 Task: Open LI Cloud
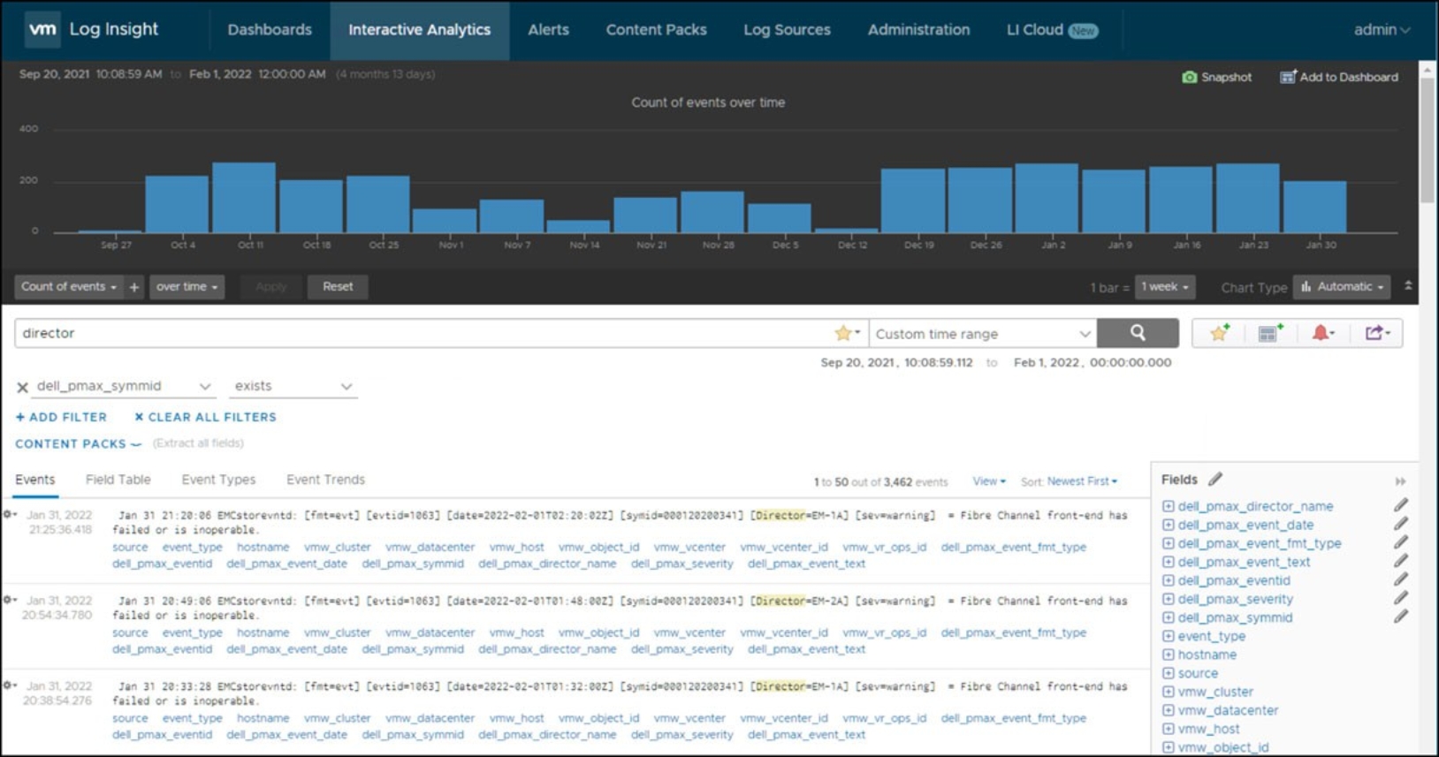(x=1052, y=30)
